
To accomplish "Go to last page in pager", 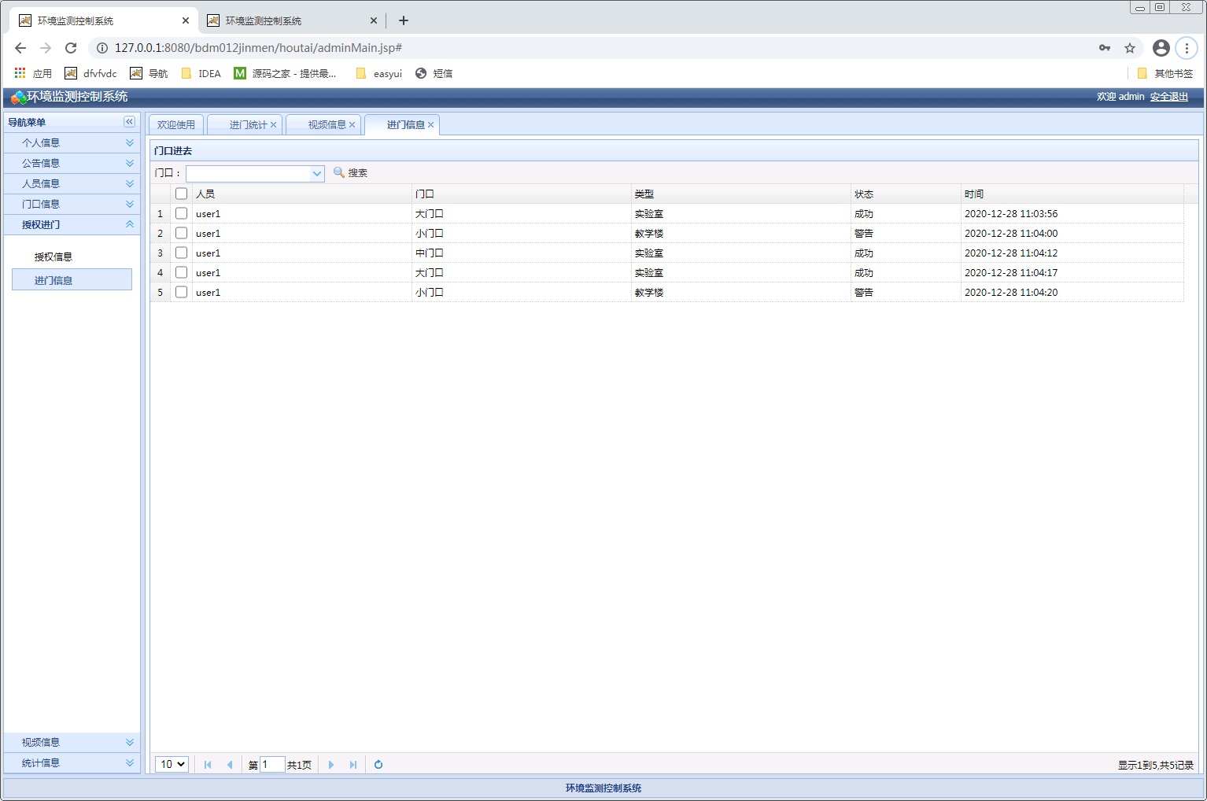I will click(353, 765).
